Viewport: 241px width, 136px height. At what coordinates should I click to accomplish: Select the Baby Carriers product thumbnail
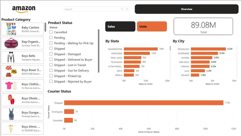11,29
